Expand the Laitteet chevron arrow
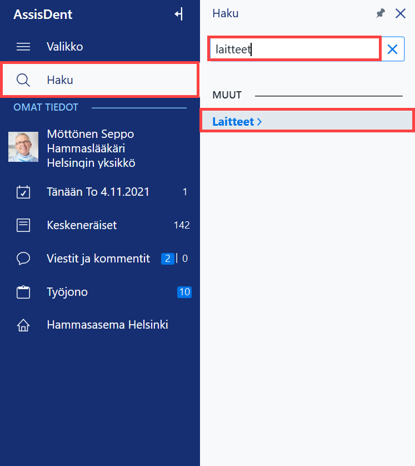The image size is (415, 466). [259, 122]
